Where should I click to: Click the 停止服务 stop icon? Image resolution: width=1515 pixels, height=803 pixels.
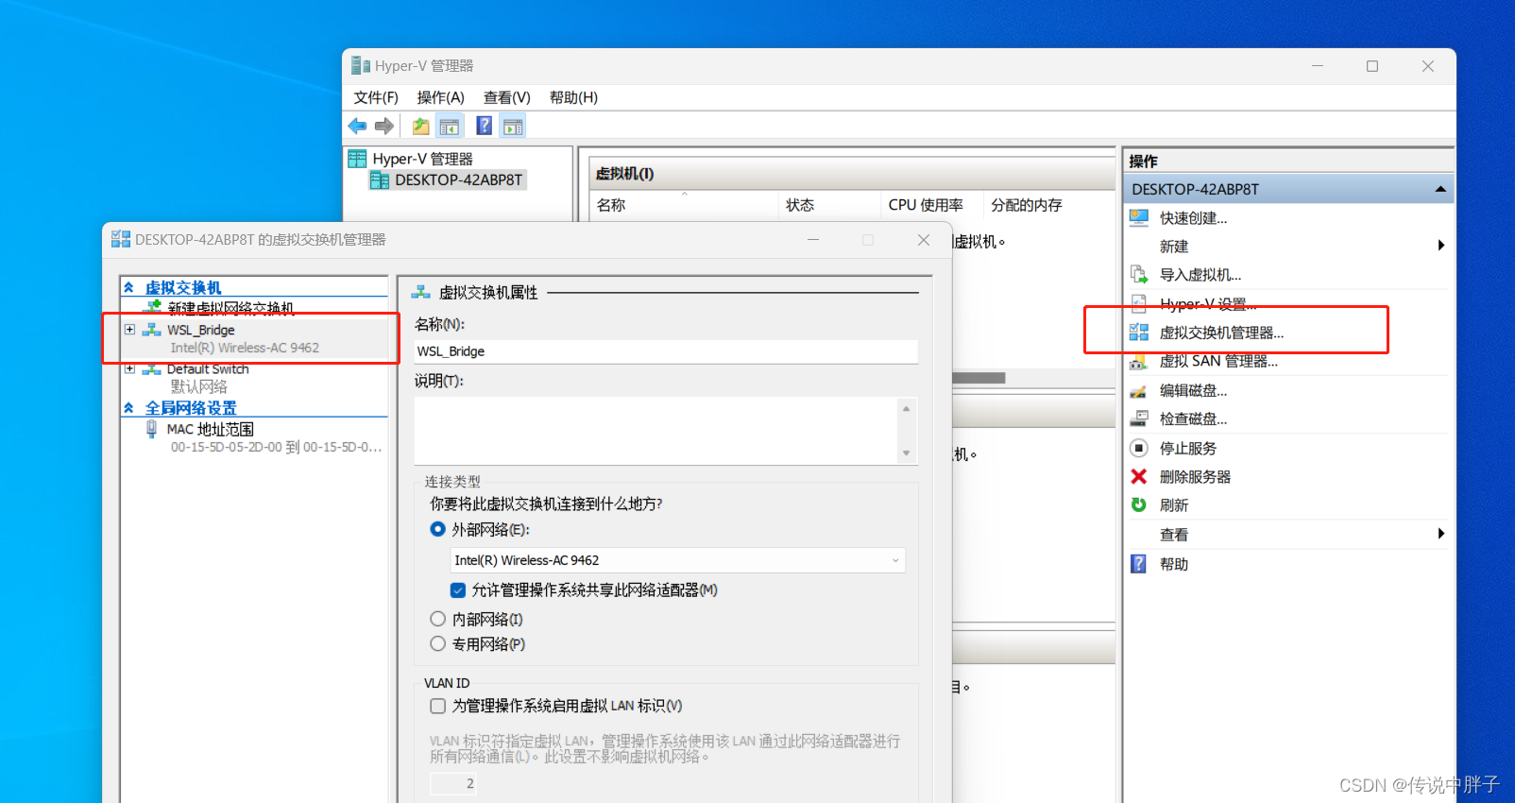1139,448
